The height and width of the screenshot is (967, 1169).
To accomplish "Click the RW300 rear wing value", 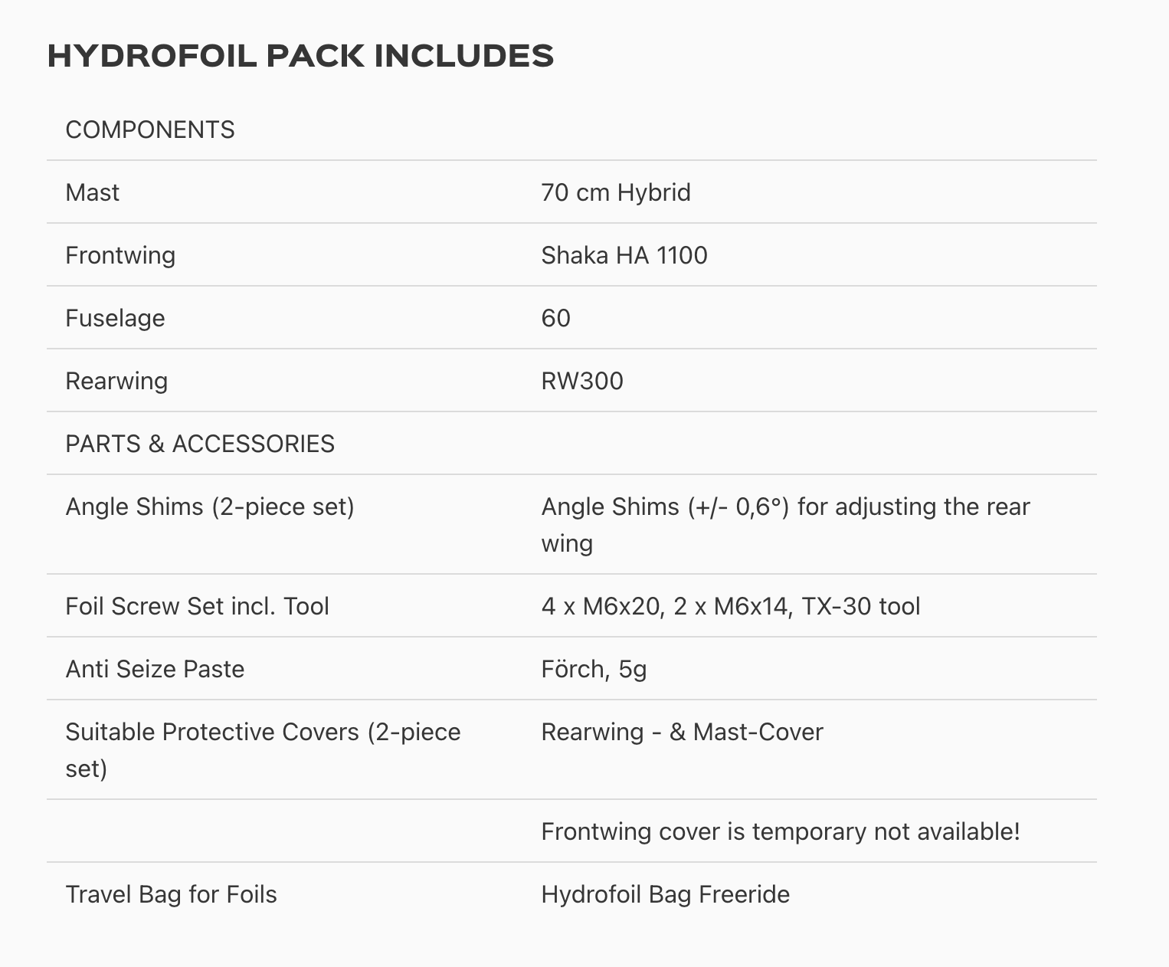I will click(581, 381).
